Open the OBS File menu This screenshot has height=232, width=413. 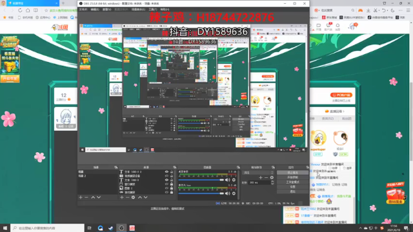point(83,10)
